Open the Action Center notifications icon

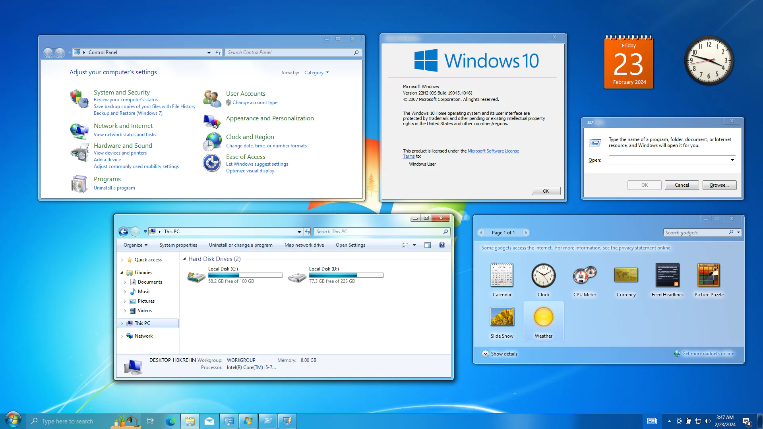(746, 421)
